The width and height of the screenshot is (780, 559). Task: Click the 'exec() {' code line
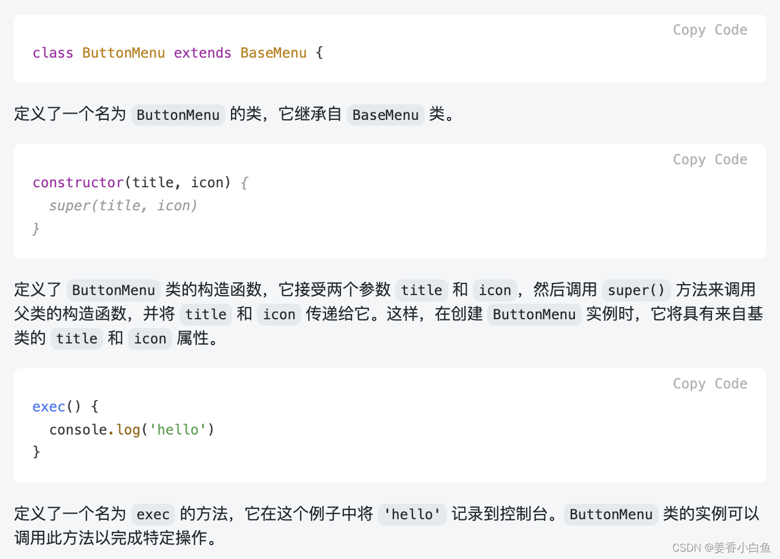[66, 407]
